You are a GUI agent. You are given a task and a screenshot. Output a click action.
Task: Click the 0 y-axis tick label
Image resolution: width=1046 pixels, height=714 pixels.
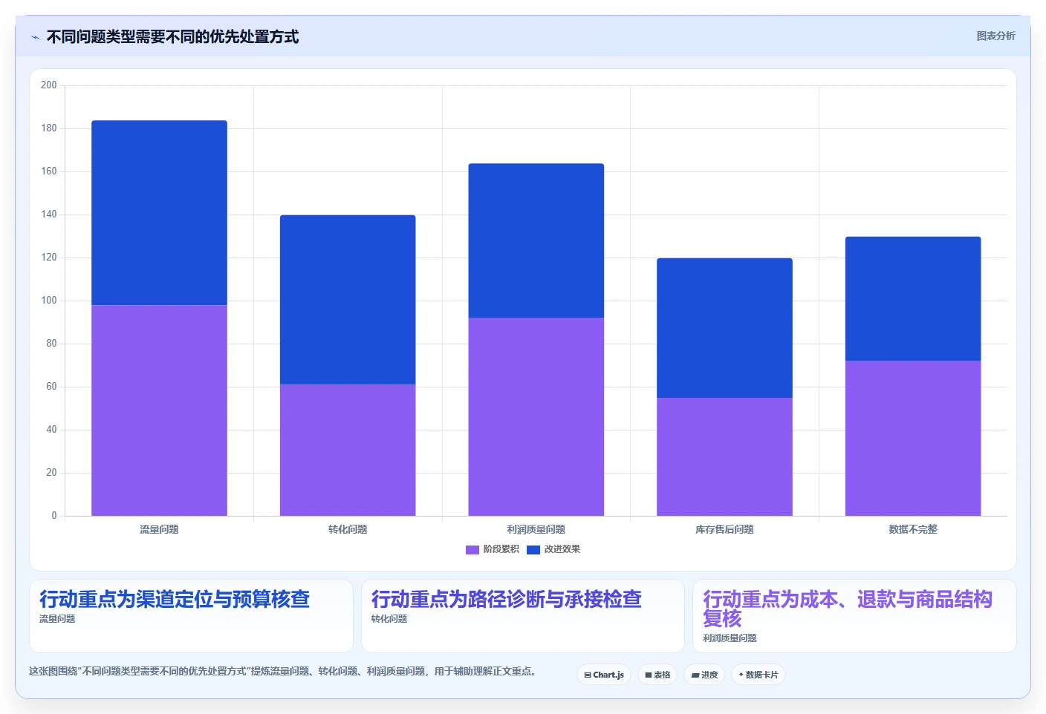point(54,516)
